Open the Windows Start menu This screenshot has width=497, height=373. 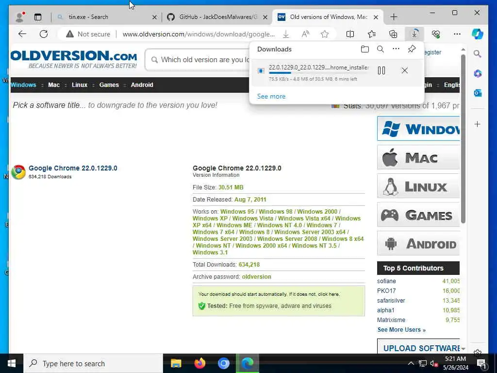[x=12, y=363]
